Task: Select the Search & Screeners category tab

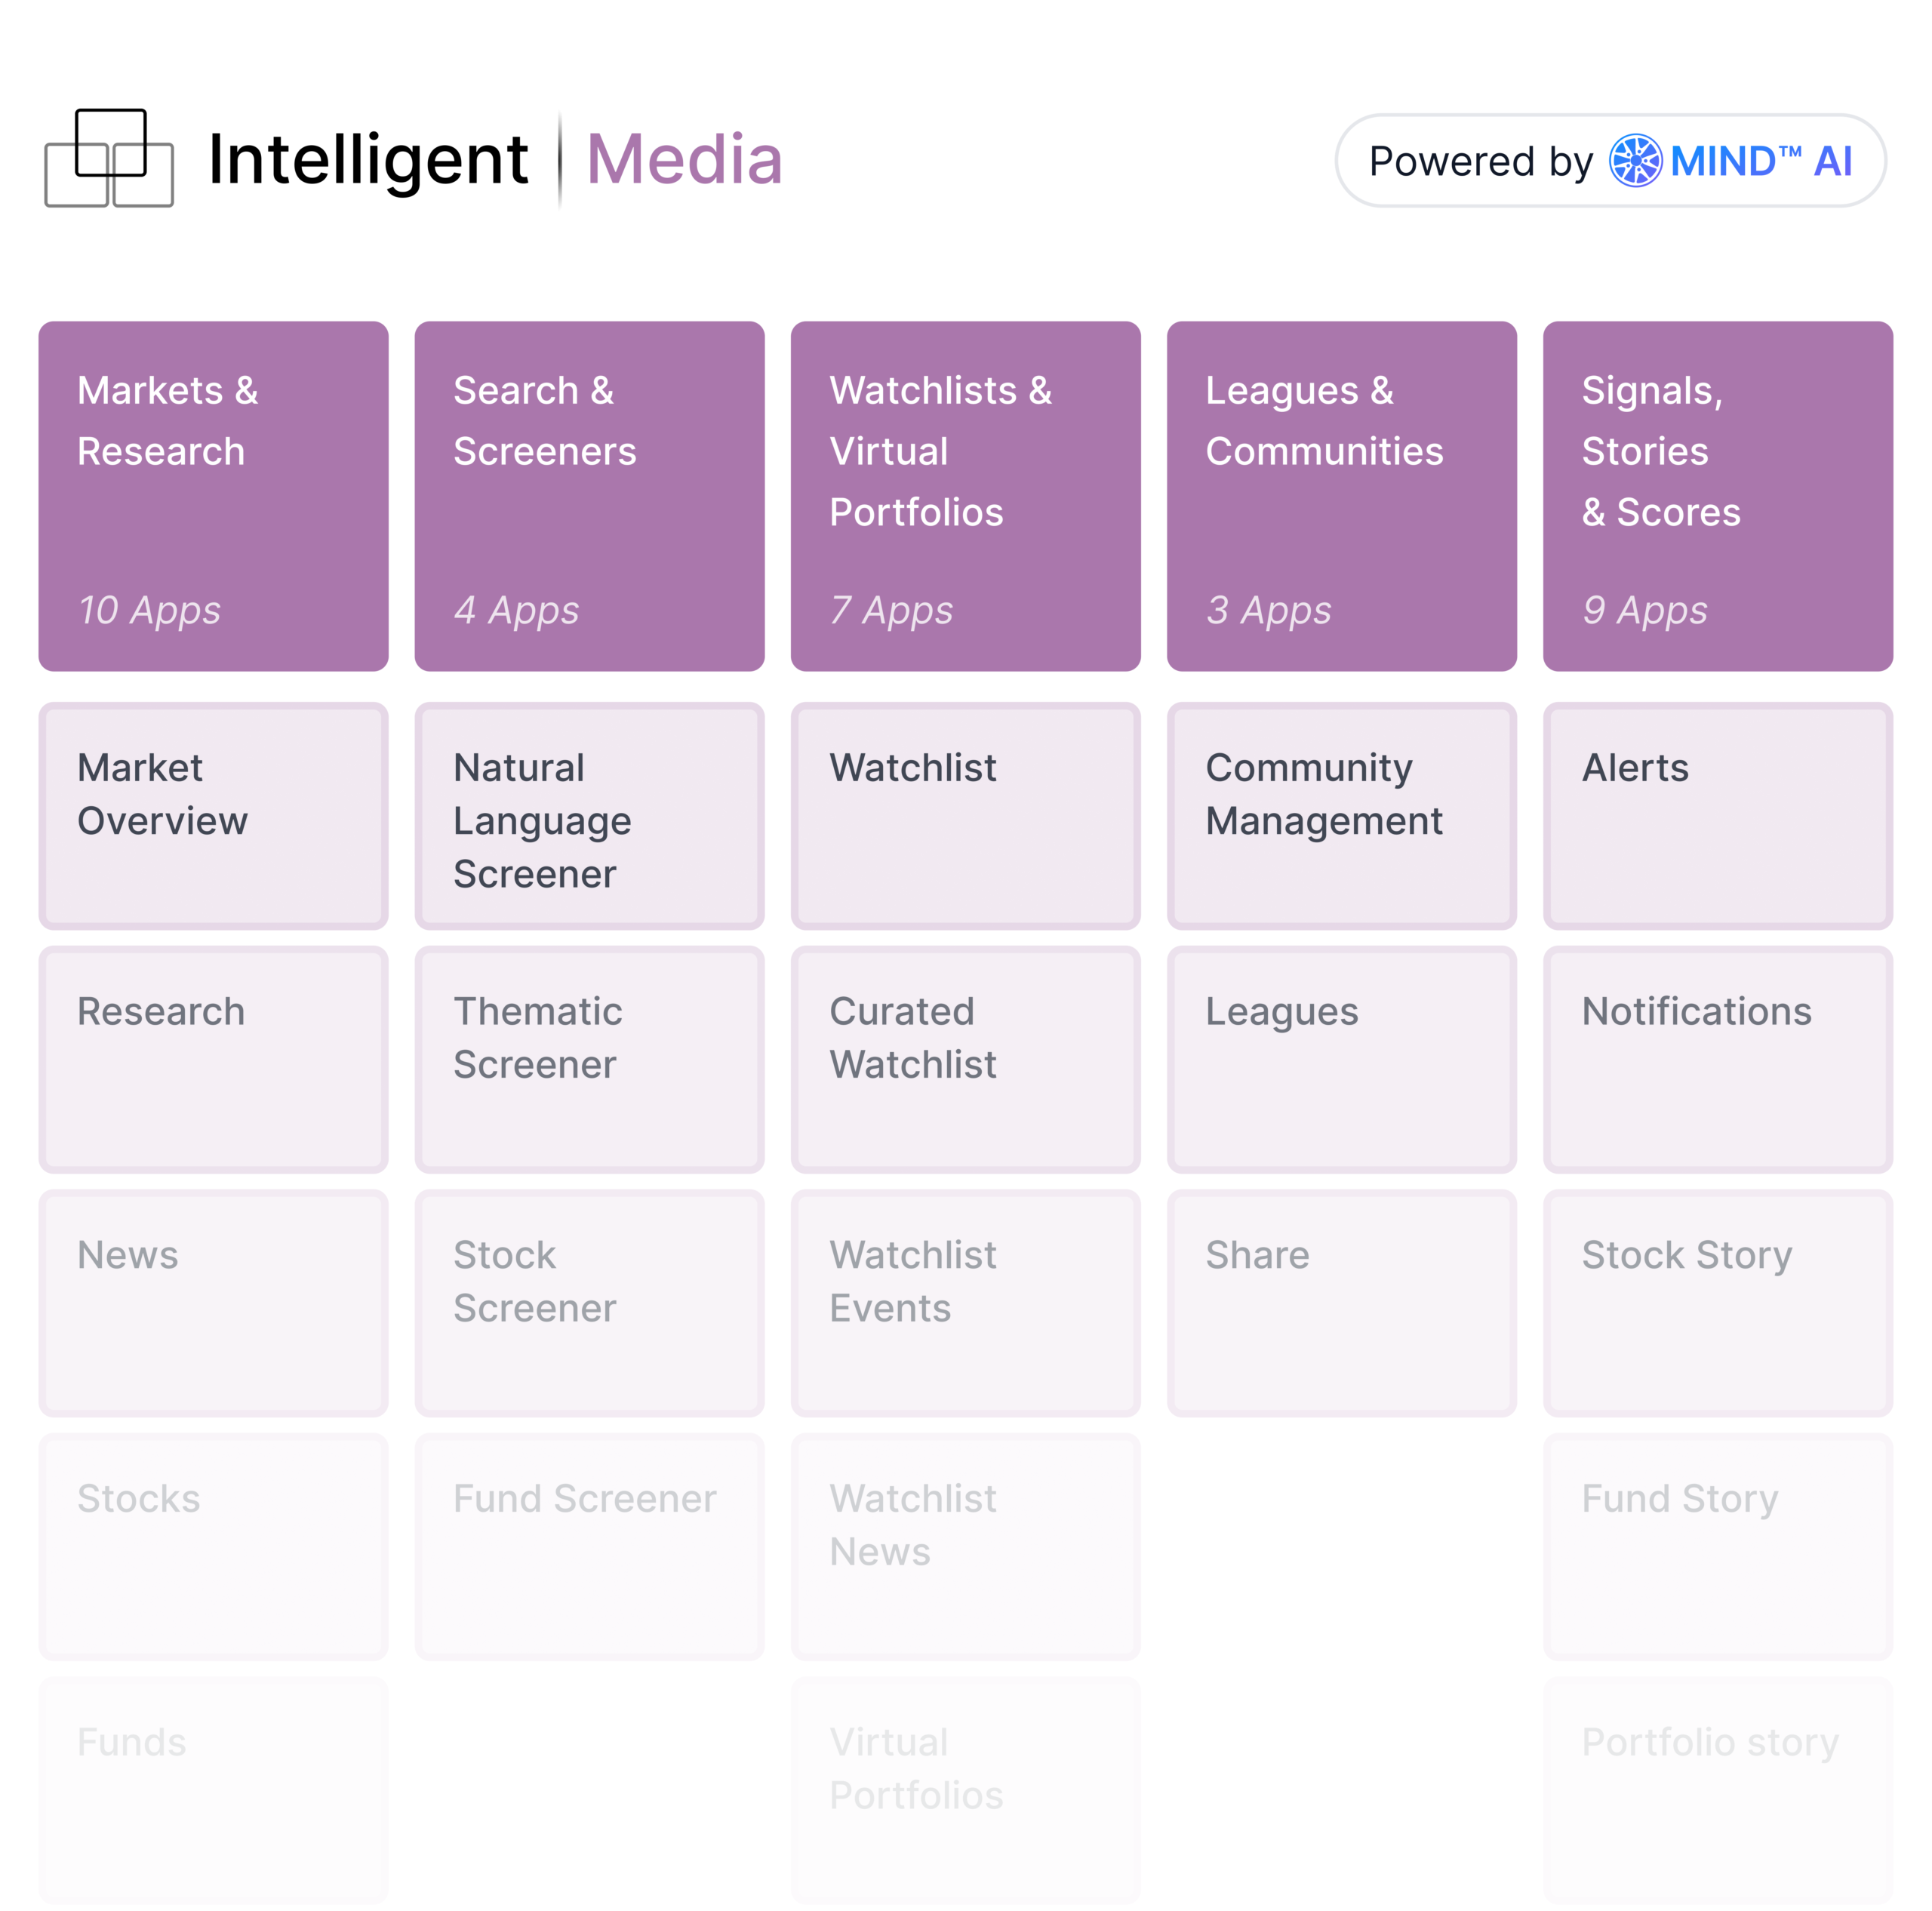Action: [589, 496]
